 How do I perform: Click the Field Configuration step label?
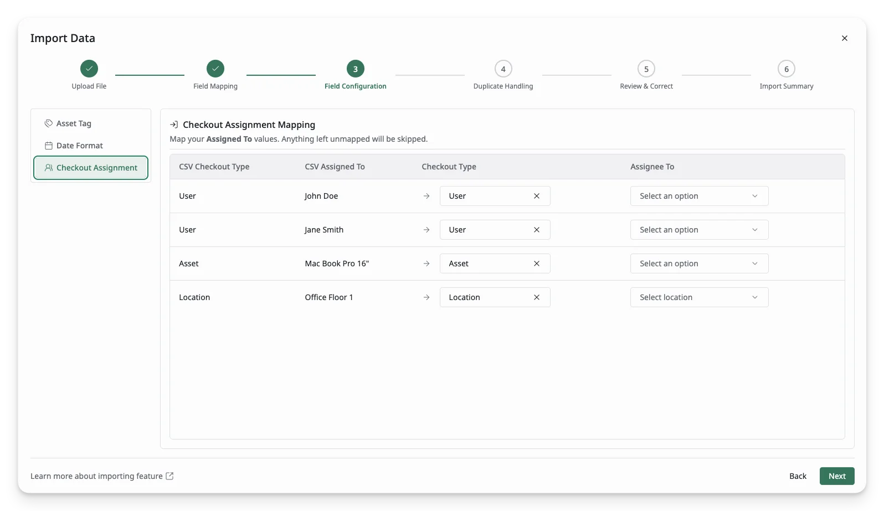click(356, 86)
